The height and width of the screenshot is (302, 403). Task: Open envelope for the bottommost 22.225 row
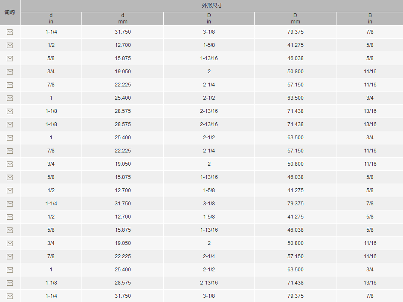[10, 256]
